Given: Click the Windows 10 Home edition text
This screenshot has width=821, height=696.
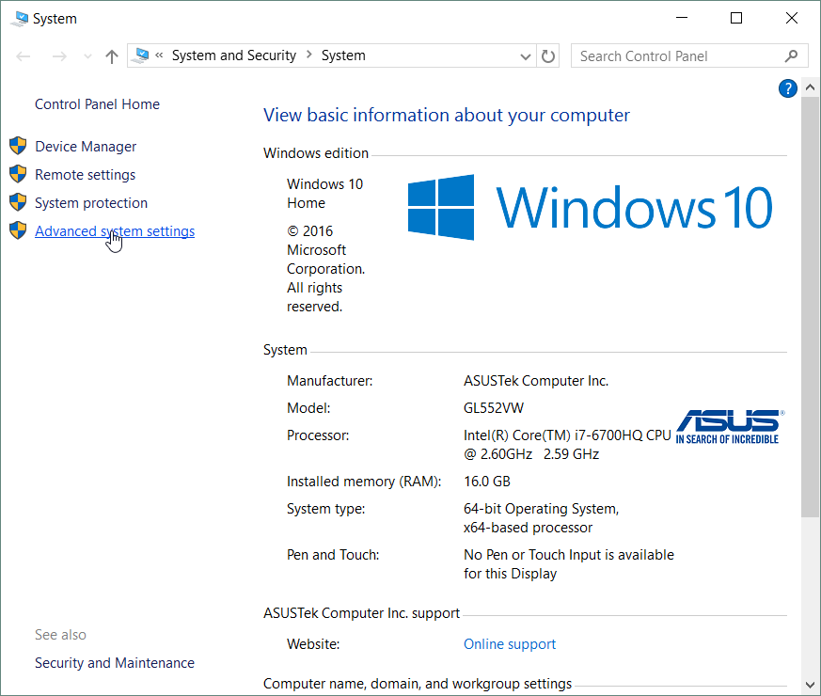Looking at the screenshot, I should click(x=324, y=194).
